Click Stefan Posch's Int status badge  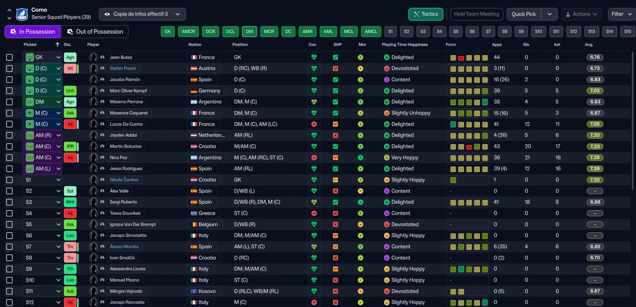click(x=70, y=69)
